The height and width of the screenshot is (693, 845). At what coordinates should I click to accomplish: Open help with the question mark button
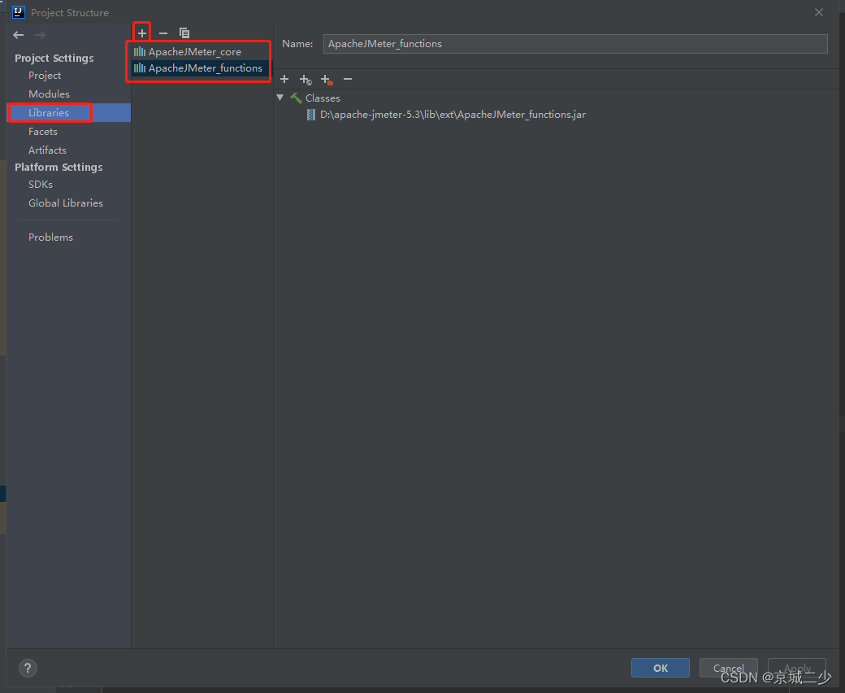(28, 669)
